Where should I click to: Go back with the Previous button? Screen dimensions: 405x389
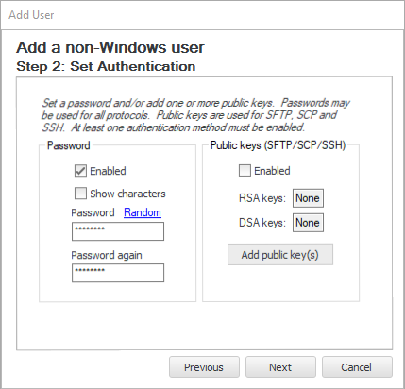[204, 367]
